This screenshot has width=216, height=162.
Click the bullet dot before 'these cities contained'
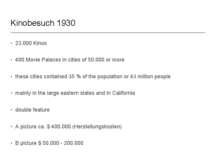[x=11, y=76]
